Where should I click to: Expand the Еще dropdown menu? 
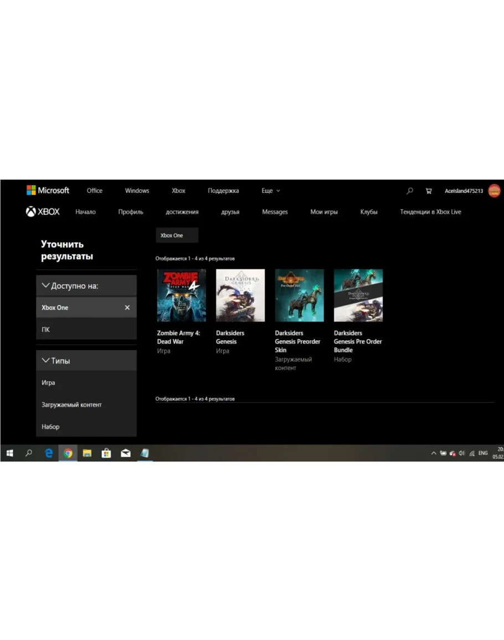point(271,191)
